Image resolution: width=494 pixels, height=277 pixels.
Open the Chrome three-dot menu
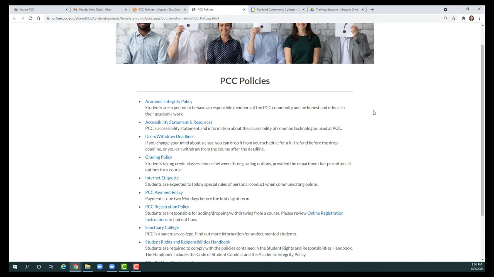(479, 18)
